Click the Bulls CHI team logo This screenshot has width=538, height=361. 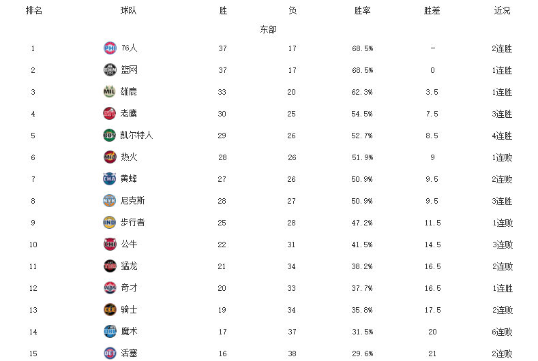pos(110,244)
